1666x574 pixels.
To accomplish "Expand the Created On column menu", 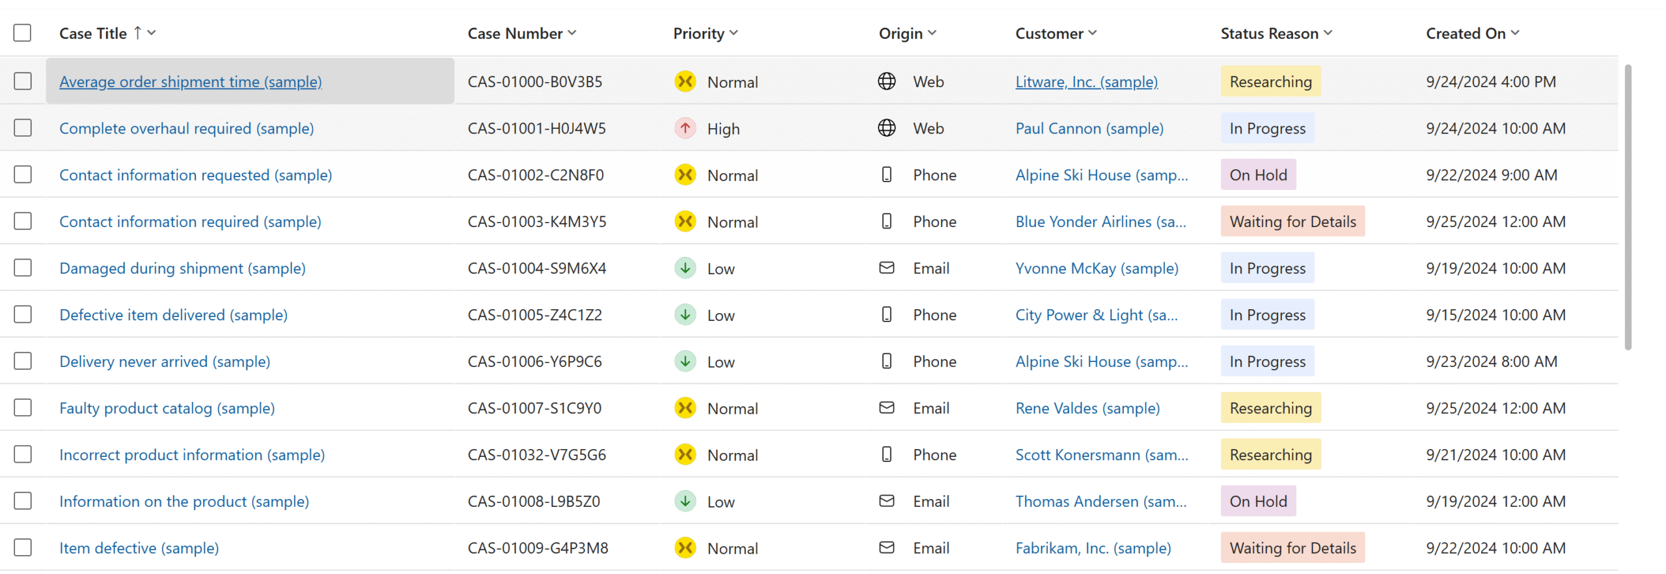I will (x=1515, y=33).
